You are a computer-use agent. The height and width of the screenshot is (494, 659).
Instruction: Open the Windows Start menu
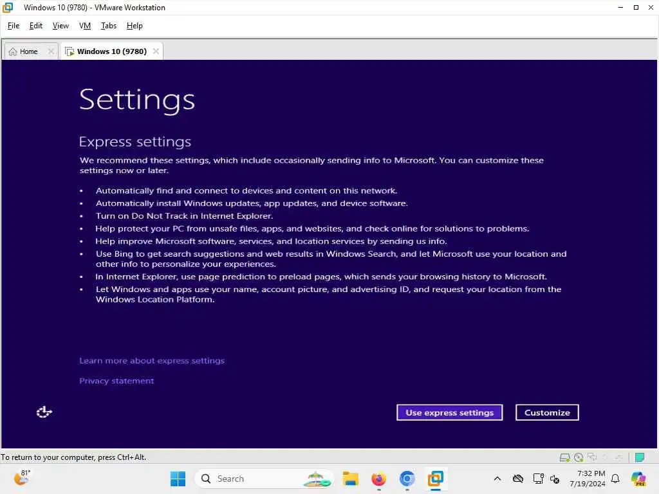pos(178,479)
